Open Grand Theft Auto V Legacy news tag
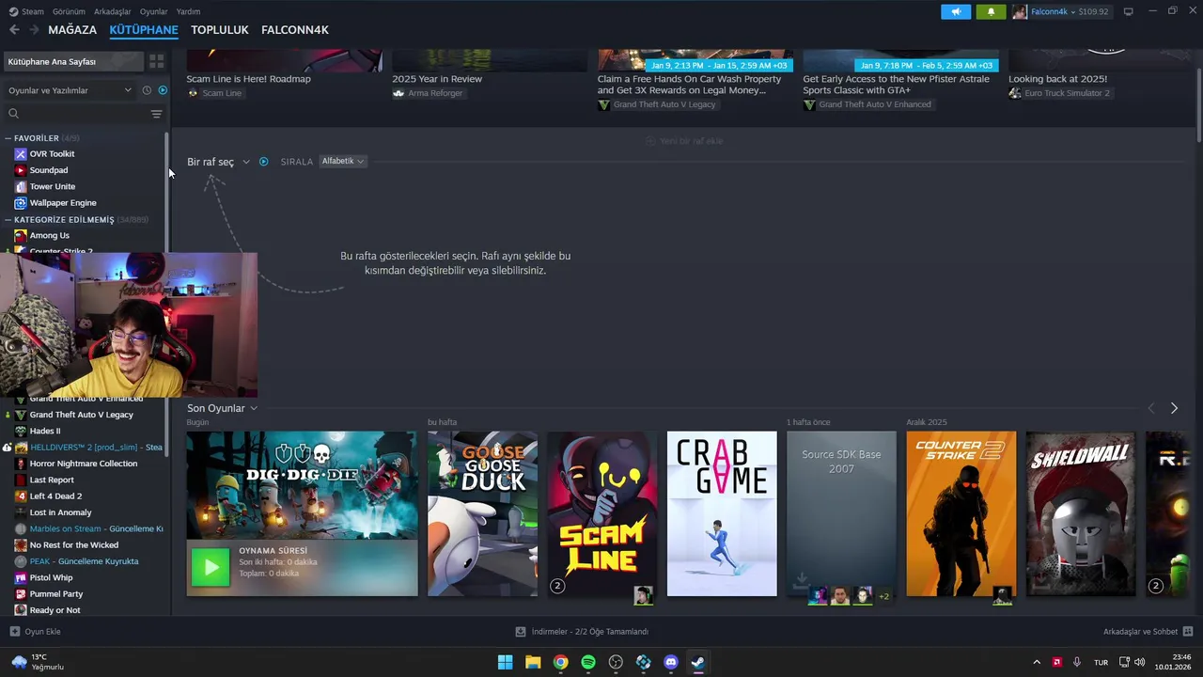1203x677 pixels. coord(657,104)
